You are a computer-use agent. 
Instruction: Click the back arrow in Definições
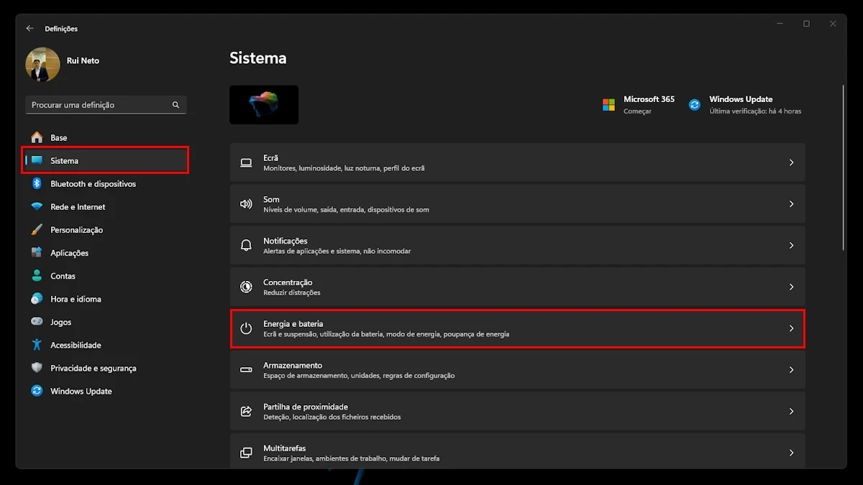pos(29,29)
